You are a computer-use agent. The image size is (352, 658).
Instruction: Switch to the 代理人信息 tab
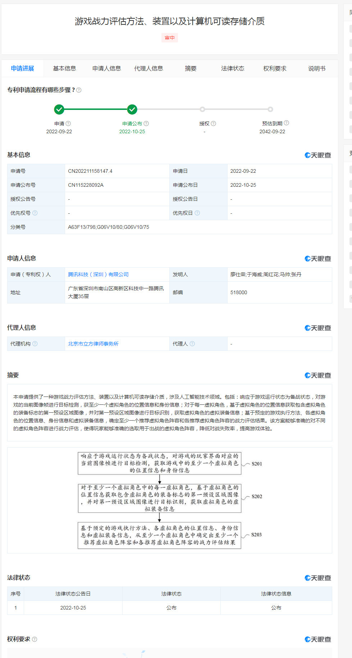tap(148, 68)
